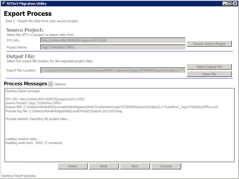Minimize the SfTSv3 Migration Utility window
This screenshot has height=179, width=239.
(x=225, y=4)
